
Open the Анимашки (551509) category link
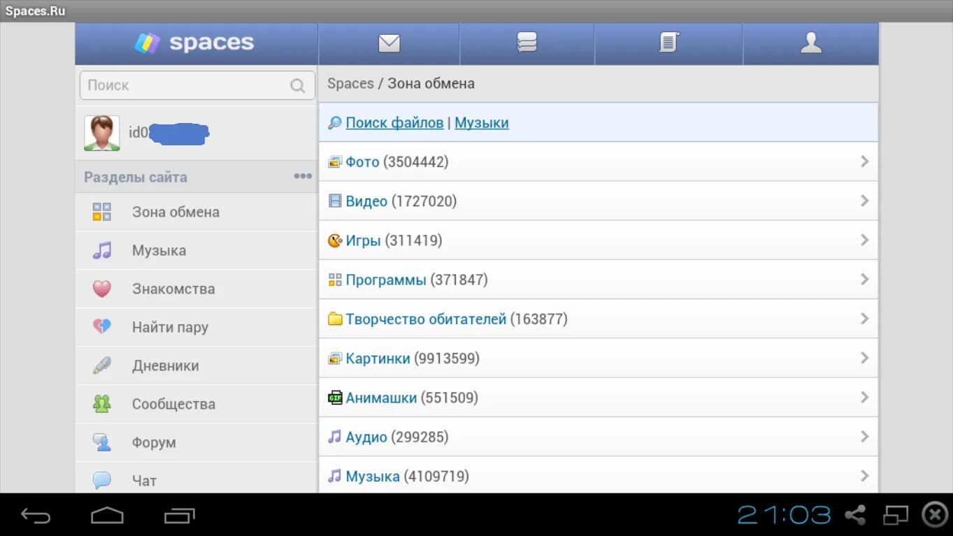(x=412, y=398)
